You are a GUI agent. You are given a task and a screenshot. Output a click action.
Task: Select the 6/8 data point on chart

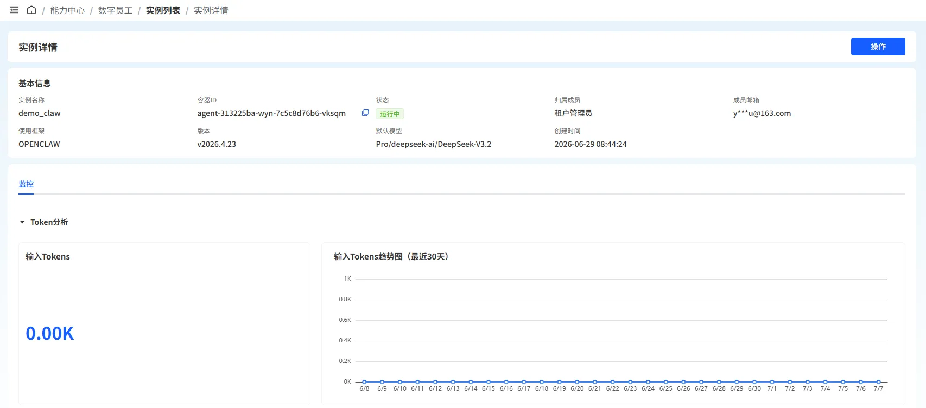364,382
